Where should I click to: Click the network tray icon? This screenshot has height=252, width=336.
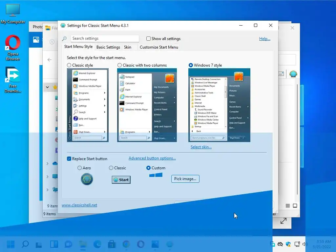point(297,244)
